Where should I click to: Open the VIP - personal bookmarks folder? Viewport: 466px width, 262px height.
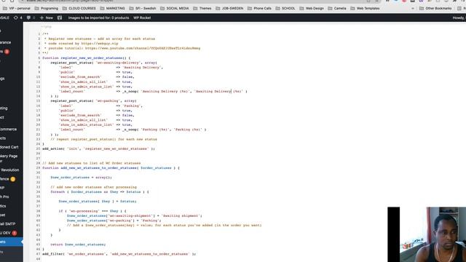tap(17, 8)
